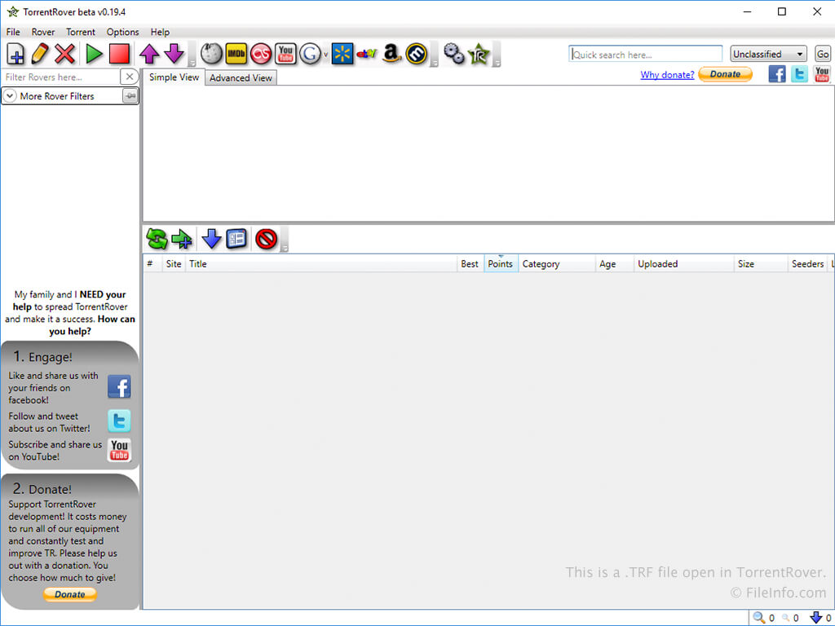Screen dimensions: 835x626
Task: Click the New Rover icon with blue plus
Action: [15, 54]
